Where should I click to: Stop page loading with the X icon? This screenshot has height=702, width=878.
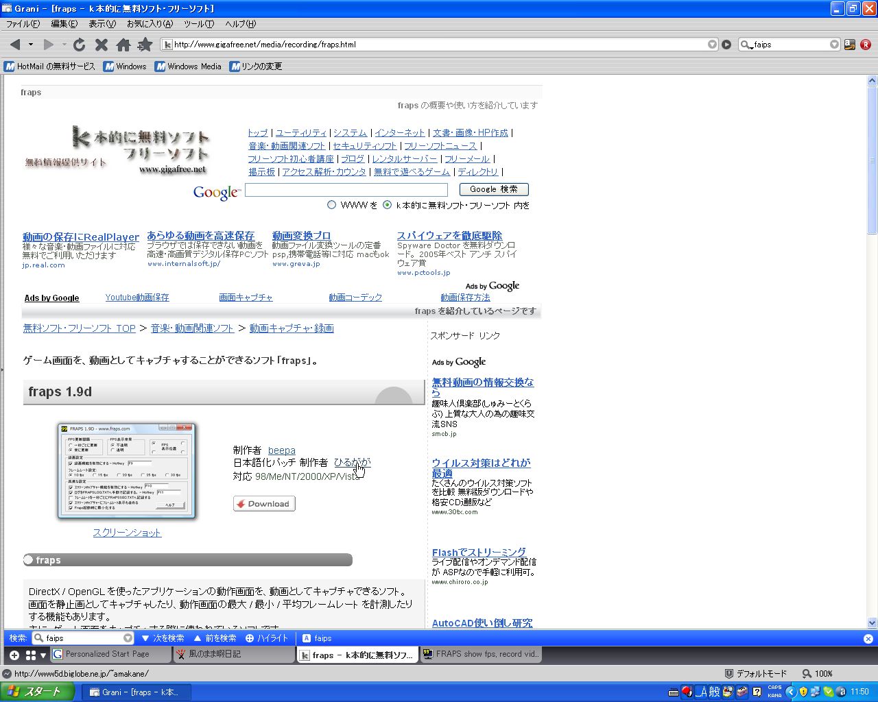(102, 45)
